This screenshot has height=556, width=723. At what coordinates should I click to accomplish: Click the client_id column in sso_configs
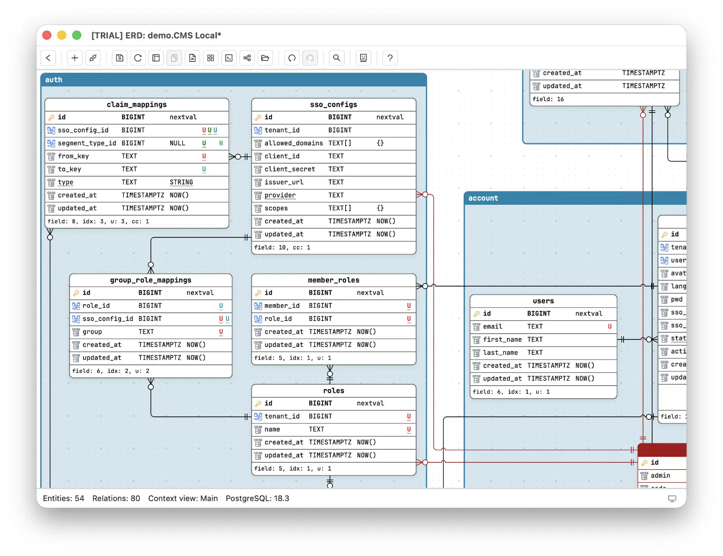tap(334, 156)
